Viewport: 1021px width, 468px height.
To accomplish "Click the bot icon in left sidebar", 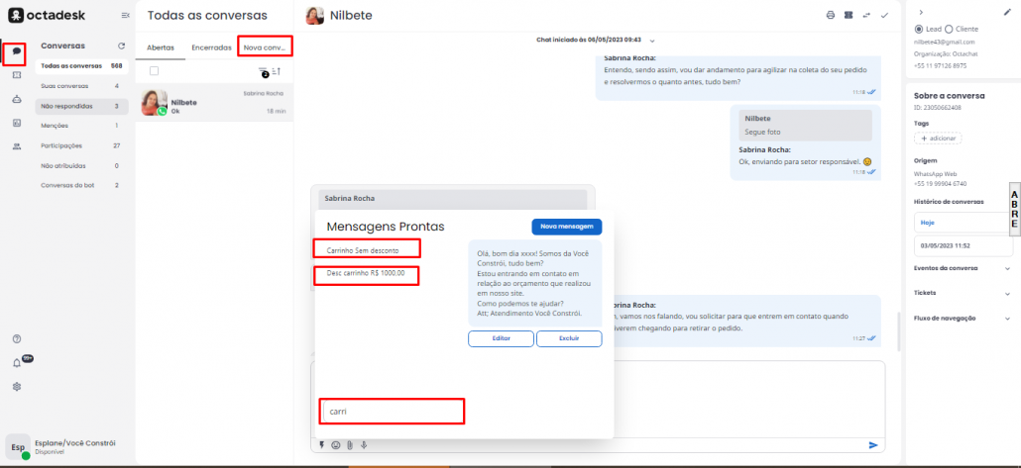I will coord(16,99).
